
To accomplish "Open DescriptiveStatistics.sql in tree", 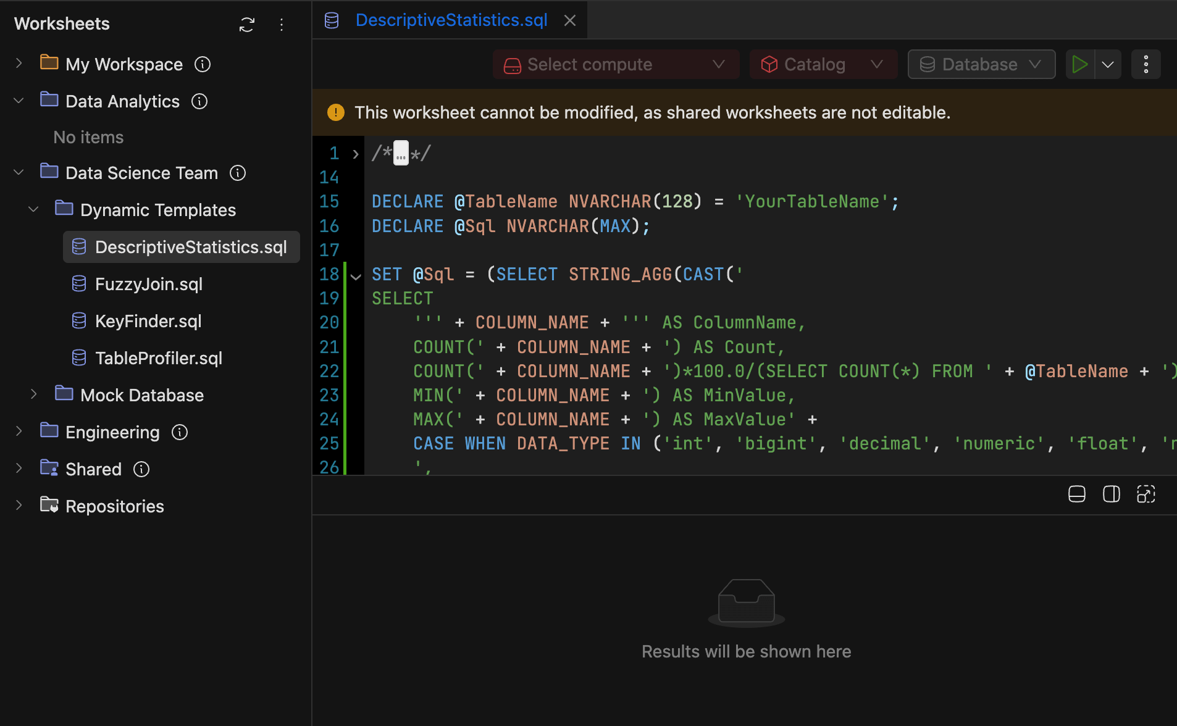I will (182, 247).
